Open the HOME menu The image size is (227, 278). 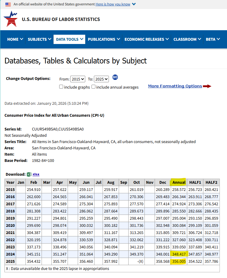[x=15, y=39]
